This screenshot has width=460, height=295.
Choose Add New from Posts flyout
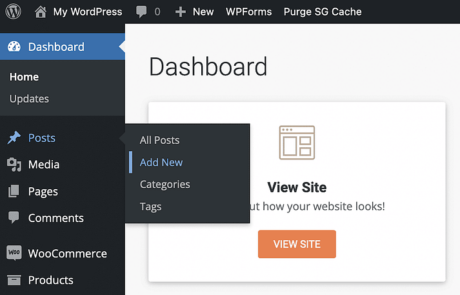161,162
